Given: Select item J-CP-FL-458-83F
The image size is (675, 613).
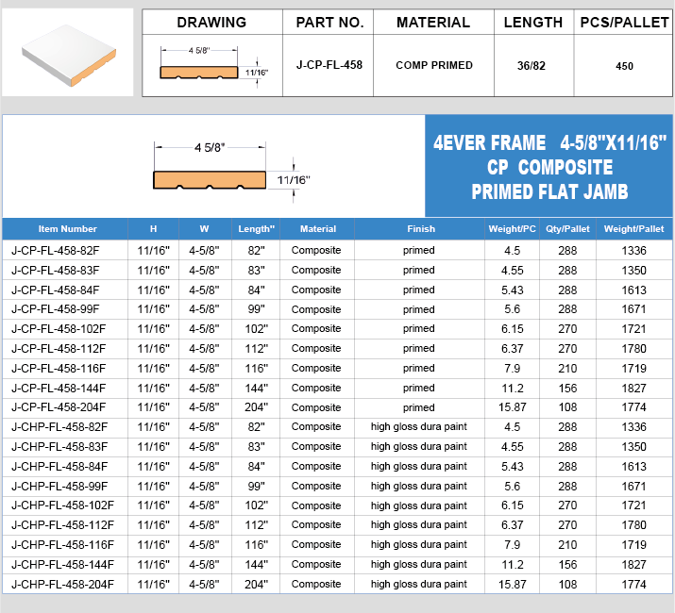Looking at the screenshot, I should 55,270.
